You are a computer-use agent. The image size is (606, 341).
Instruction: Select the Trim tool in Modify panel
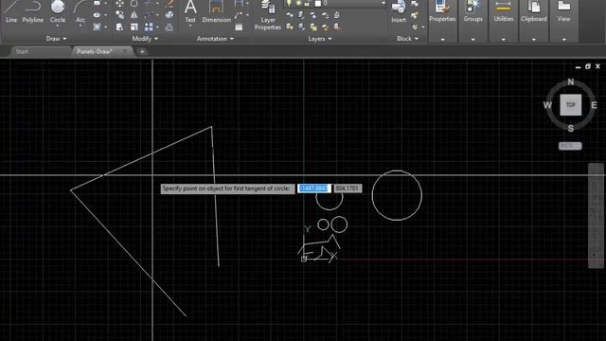tap(149, 4)
